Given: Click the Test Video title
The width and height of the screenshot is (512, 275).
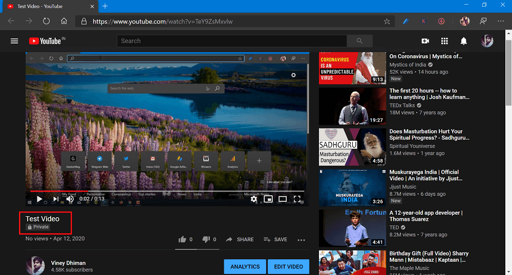Looking at the screenshot, I should point(42,219).
